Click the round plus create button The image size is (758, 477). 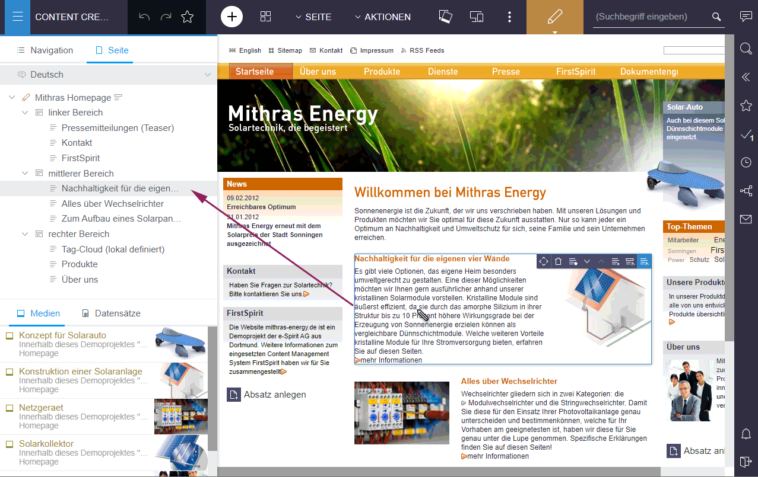(x=231, y=17)
